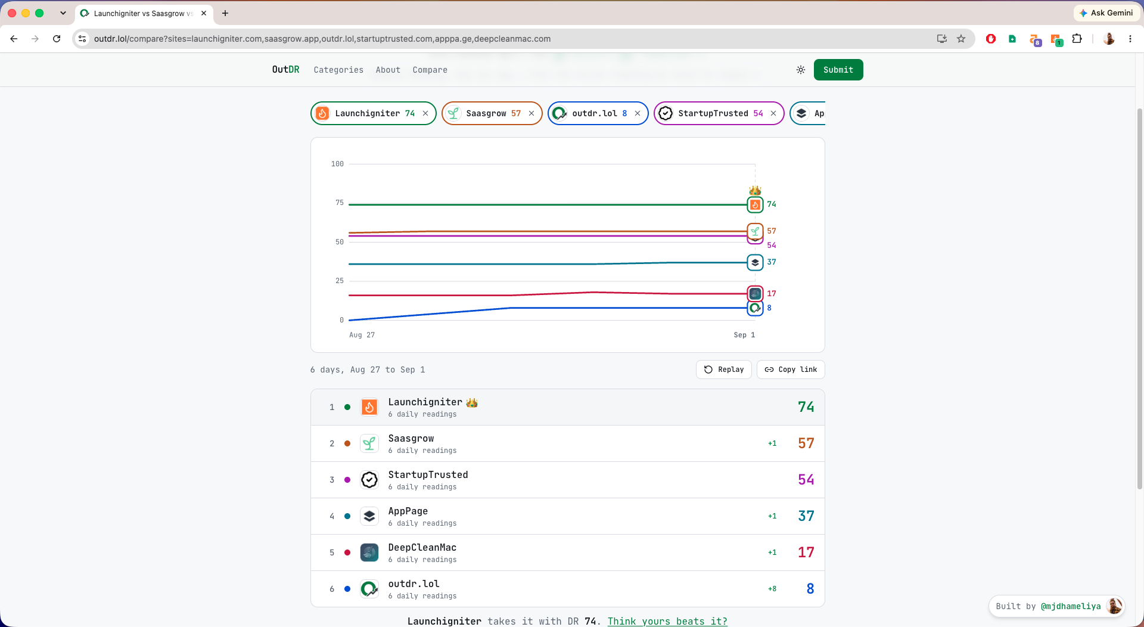The width and height of the screenshot is (1144, 627).
Task: Click install app icon in address bar
Action: (x=942, y=39)
